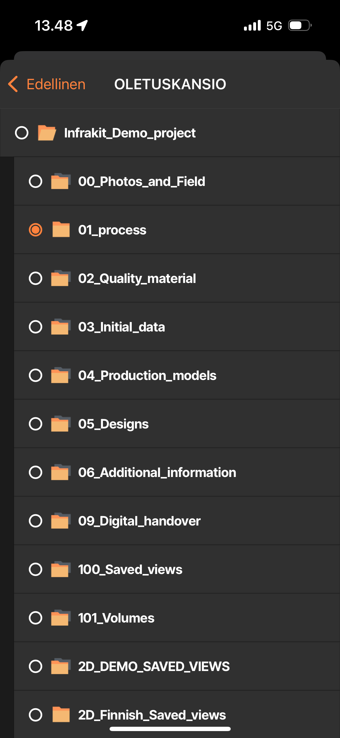
Task: Open the 100_Saved_views folder
Action: pyautogui.click(x=130, y=569)
